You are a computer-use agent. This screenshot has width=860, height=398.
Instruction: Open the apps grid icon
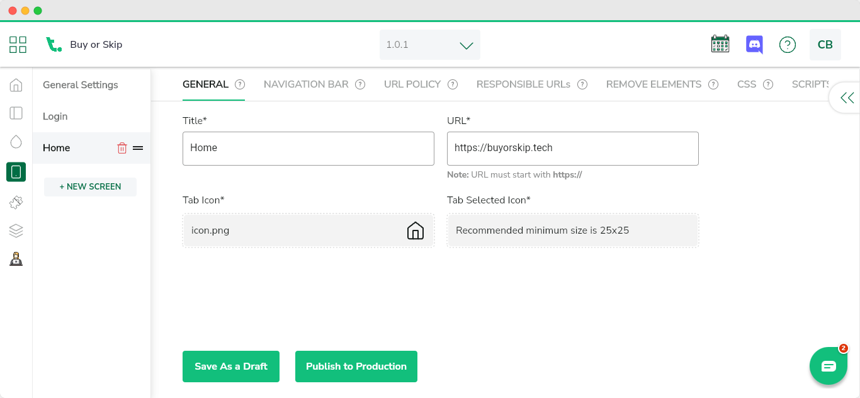click(18, 45)
